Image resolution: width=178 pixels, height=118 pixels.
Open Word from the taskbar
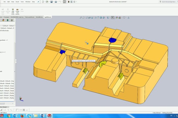pos(43,116)
